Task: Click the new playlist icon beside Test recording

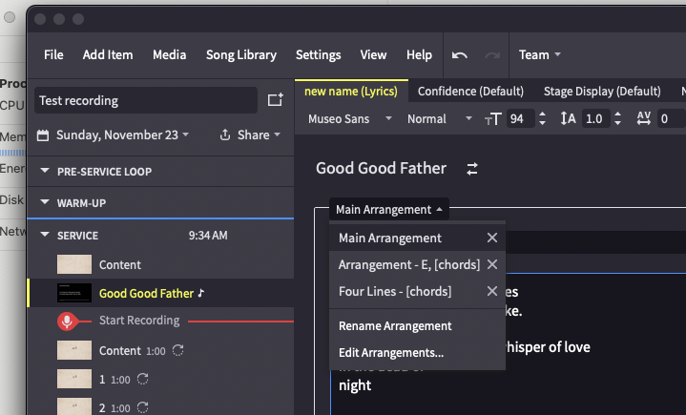Action: pyautogui.click(x=275, y=100)
